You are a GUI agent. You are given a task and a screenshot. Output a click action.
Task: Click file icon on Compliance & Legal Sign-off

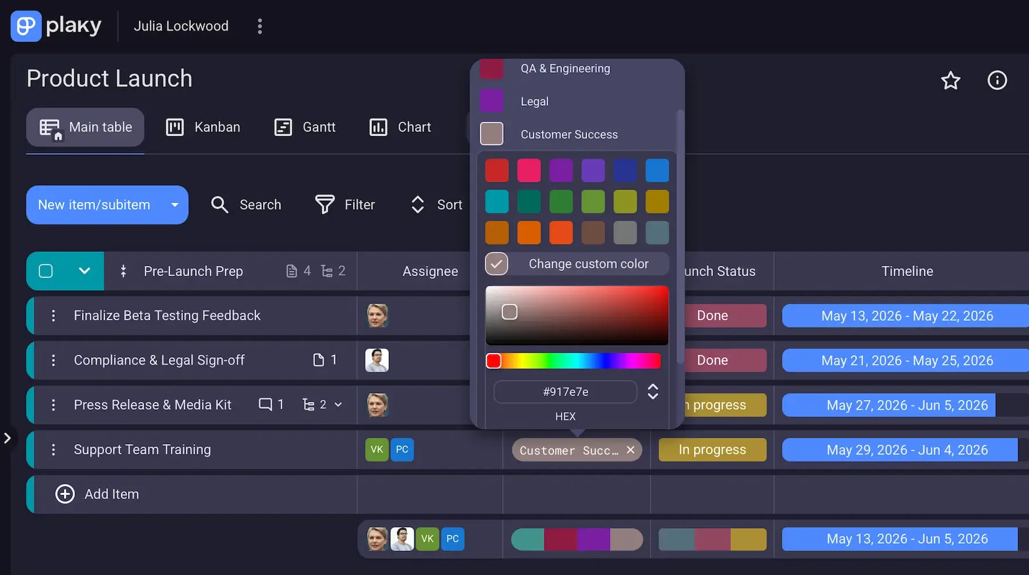318,360
